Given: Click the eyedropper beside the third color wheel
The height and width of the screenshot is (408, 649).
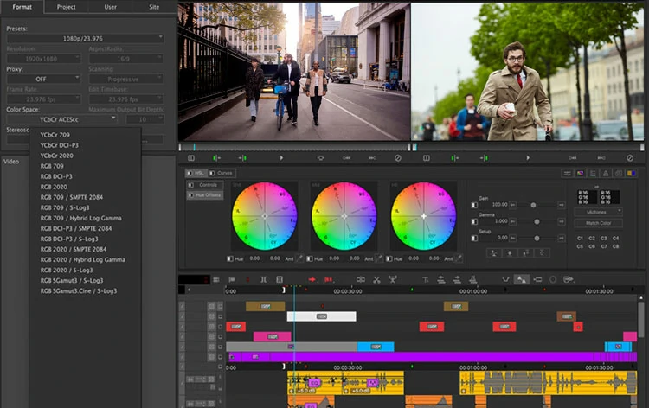Looking at the screenshot, I should click(x=460, y=258).
